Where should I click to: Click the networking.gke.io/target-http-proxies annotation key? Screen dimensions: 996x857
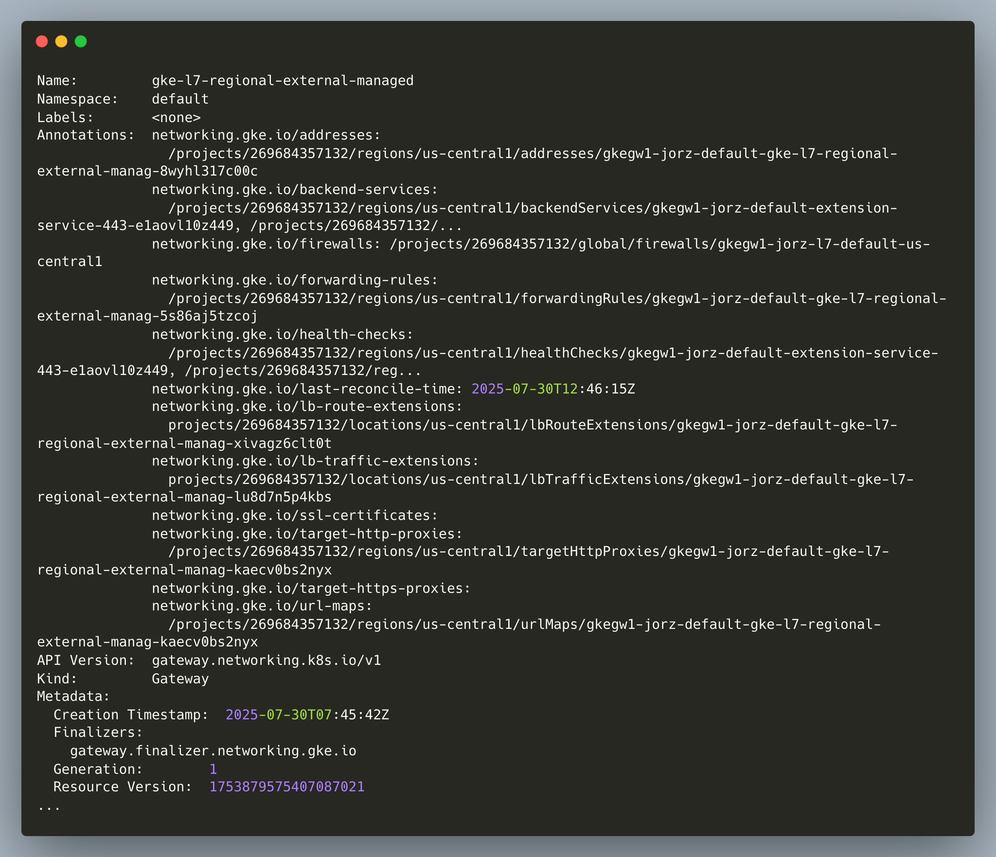coord(307,534)
